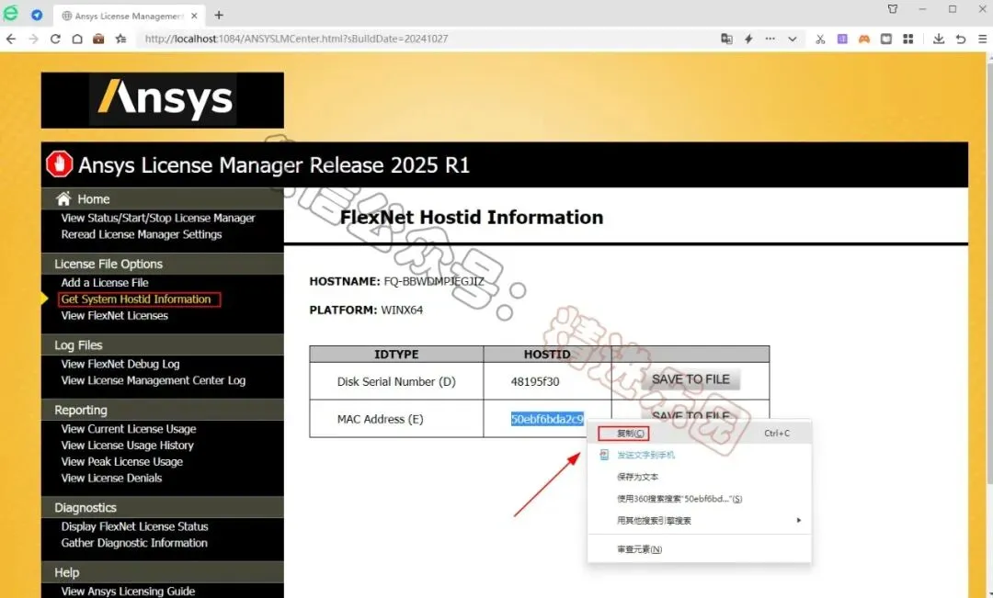Image resolution: width=993 pixels, height=598 pixels.
Task: Click the purple extension icon
Action: (842, 39)
